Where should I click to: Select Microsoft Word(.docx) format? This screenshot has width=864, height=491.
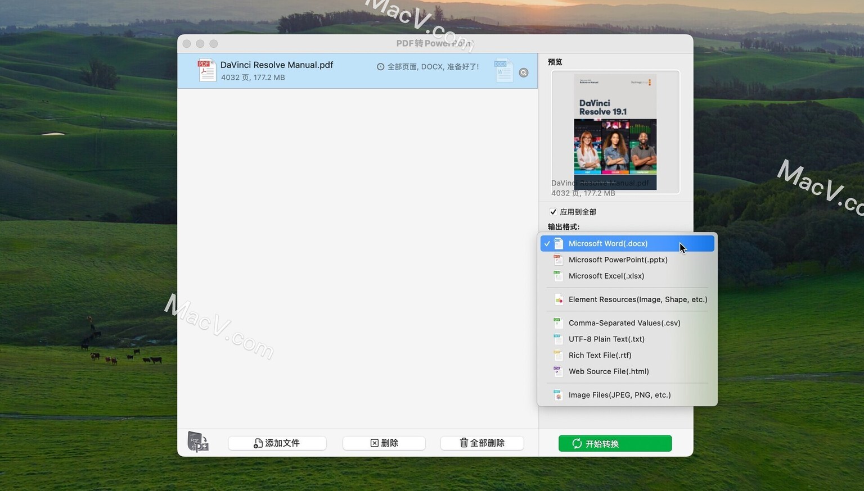tap(627, 243)
